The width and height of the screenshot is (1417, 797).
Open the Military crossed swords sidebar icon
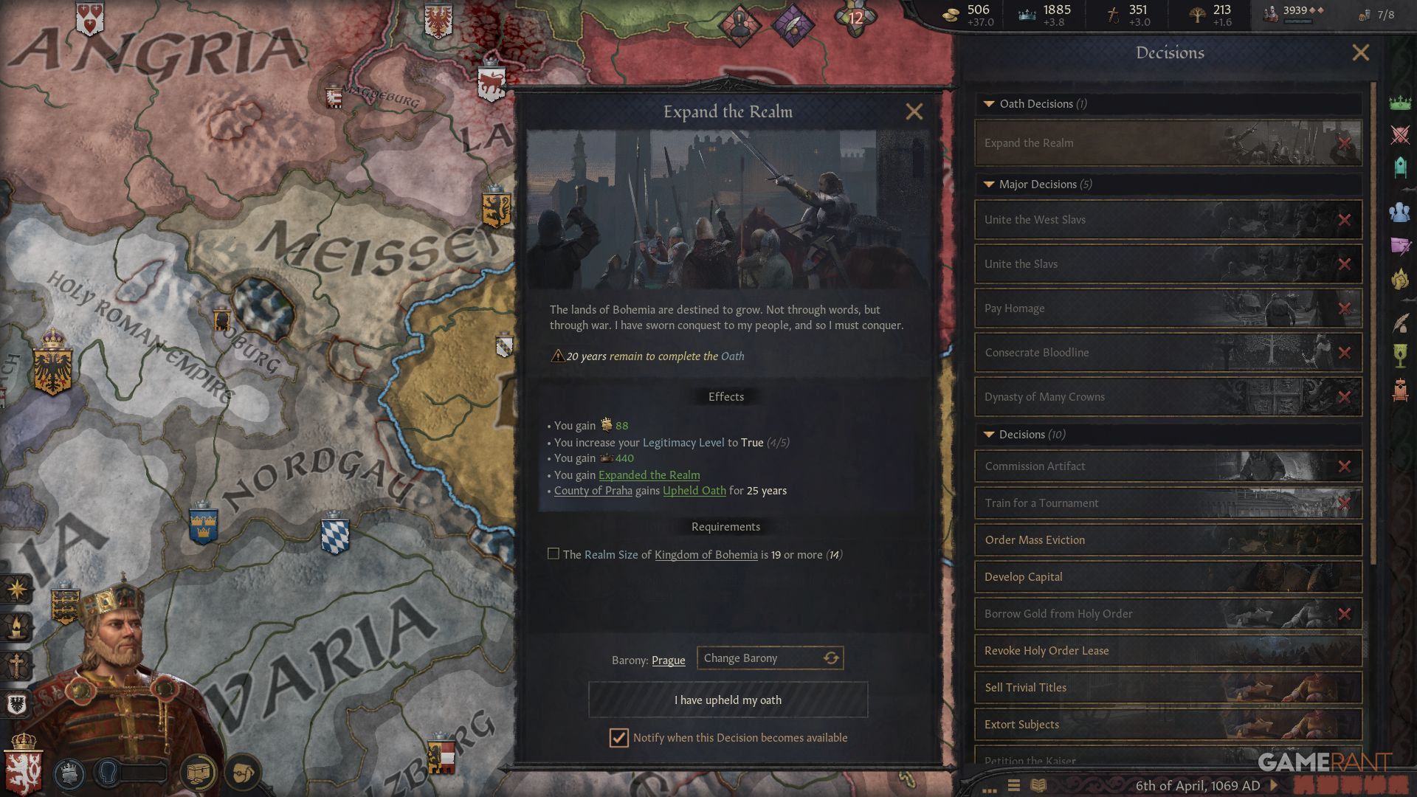(x=1400, y=134)
